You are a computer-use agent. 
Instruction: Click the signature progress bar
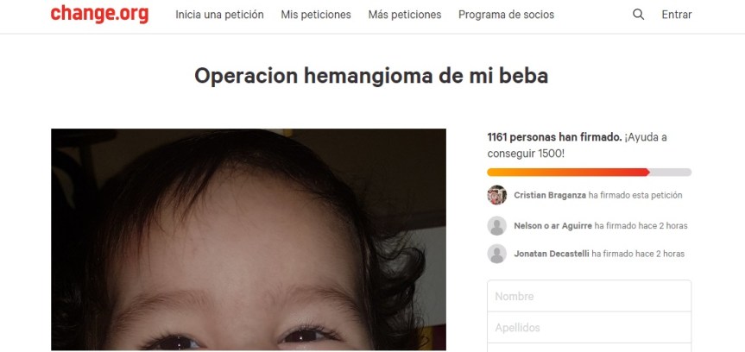click(589, 173)
